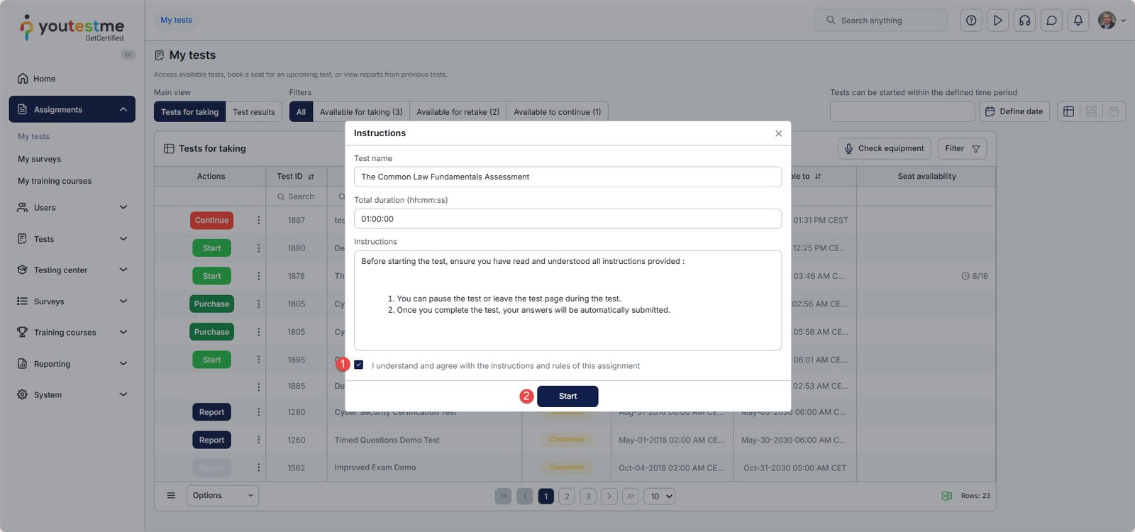
Task: Collapse sidebar with double-chevron icon
Action: pos(128,55)
